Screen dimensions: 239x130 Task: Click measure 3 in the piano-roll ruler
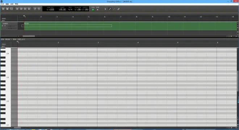tap(98, 43)
